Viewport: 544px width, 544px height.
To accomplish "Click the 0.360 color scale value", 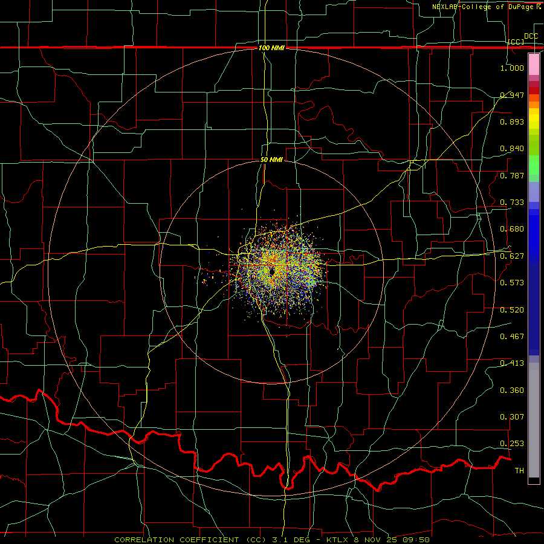I will point(512,390).
